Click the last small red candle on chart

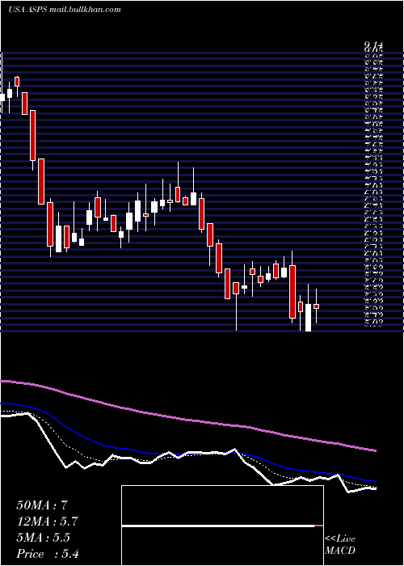(x=317, y=306)
